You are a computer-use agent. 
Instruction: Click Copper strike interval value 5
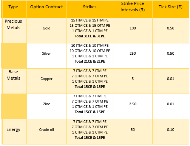[x=133, y=79]
